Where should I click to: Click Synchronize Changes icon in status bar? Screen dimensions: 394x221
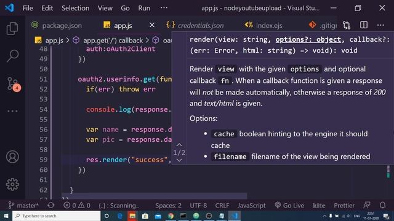click(x=51, y=206)
